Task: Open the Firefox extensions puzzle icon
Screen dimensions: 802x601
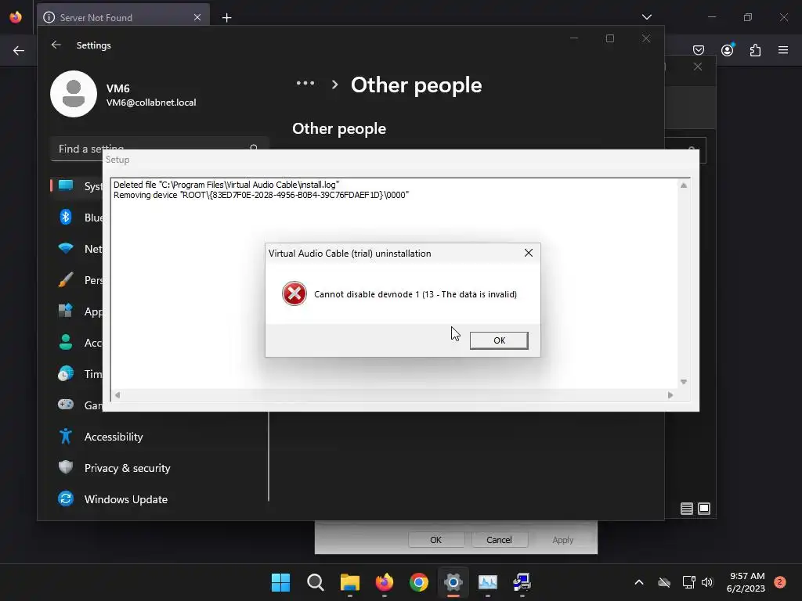Action: coord(755,50)
